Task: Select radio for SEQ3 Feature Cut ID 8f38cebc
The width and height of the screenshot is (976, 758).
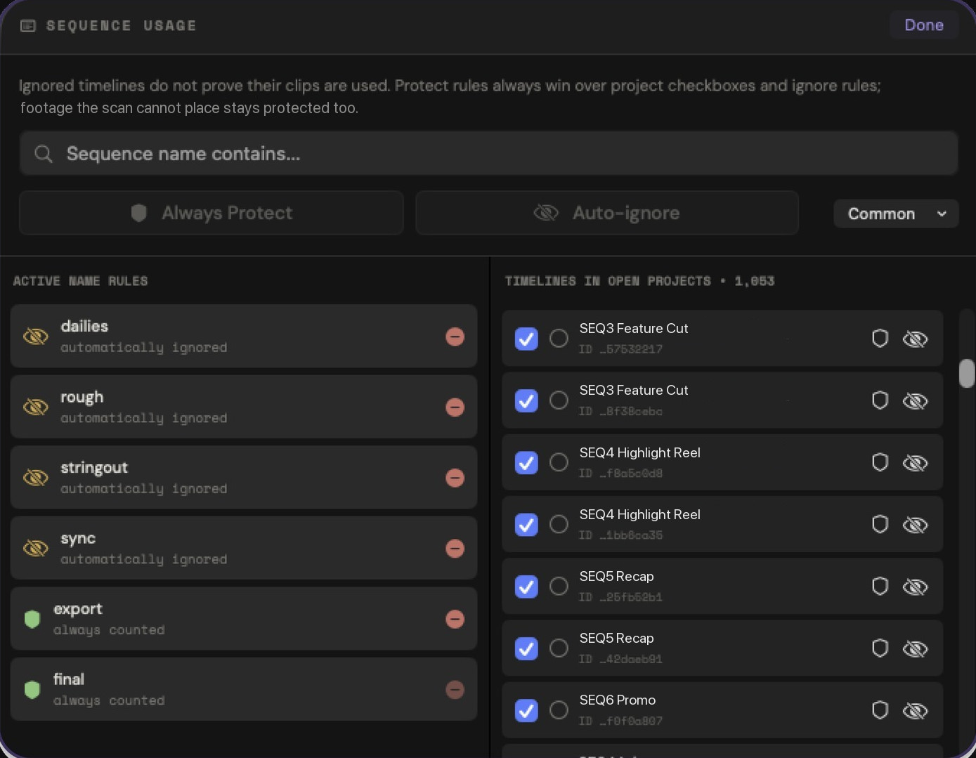Action: (x=559, y=400)
